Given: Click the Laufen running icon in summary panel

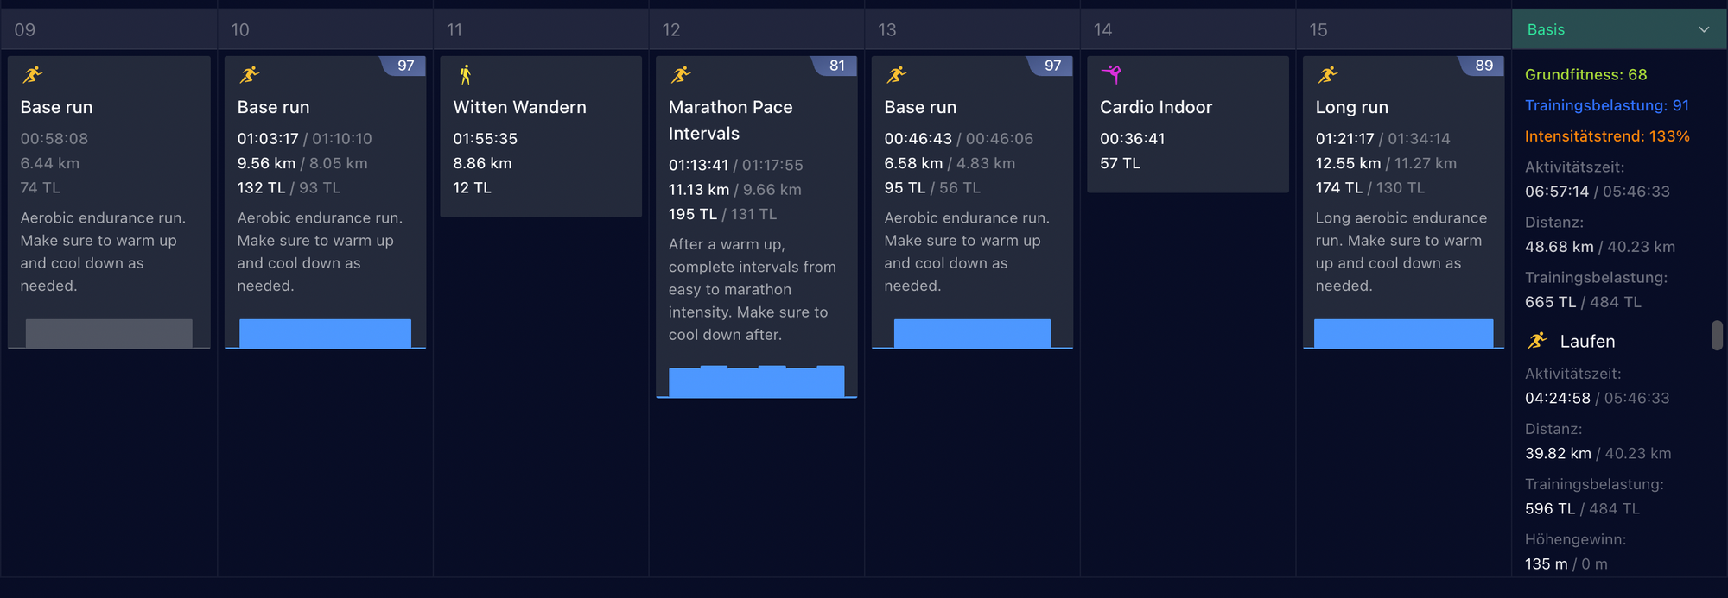Looking at the screenshot, I should pyautogui.click(x=1537, y=341).
